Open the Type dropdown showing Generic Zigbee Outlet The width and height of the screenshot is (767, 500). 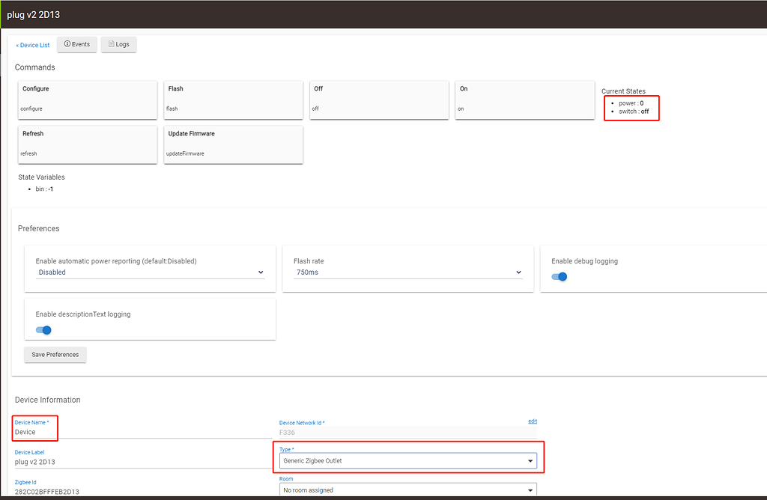[409, 460]
